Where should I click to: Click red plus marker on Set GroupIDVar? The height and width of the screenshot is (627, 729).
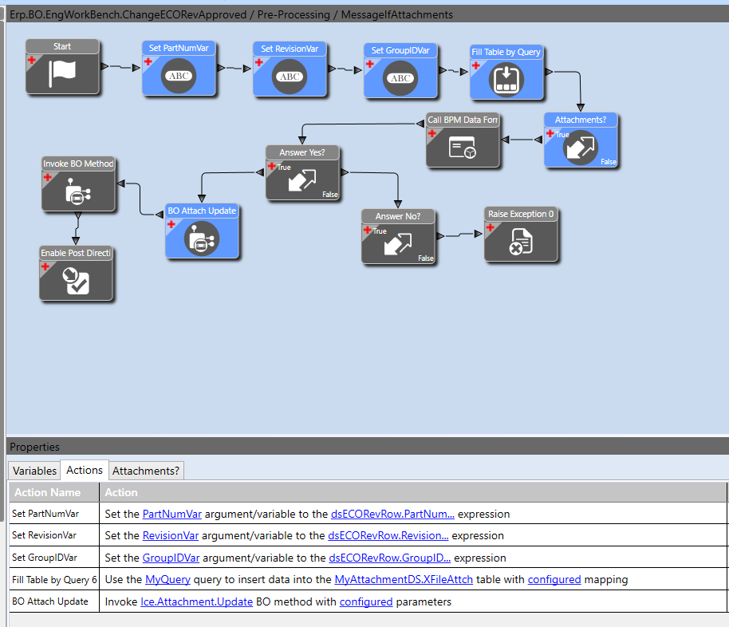click(x=369, y=64)
